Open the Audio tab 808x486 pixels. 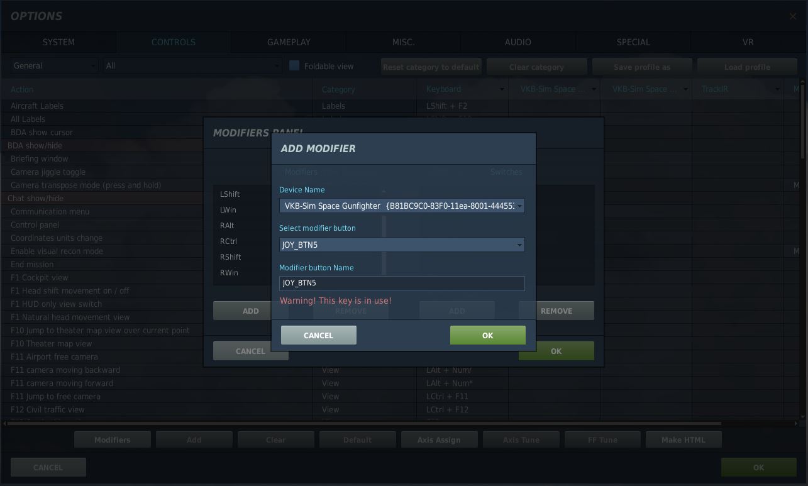click(517, 42)
